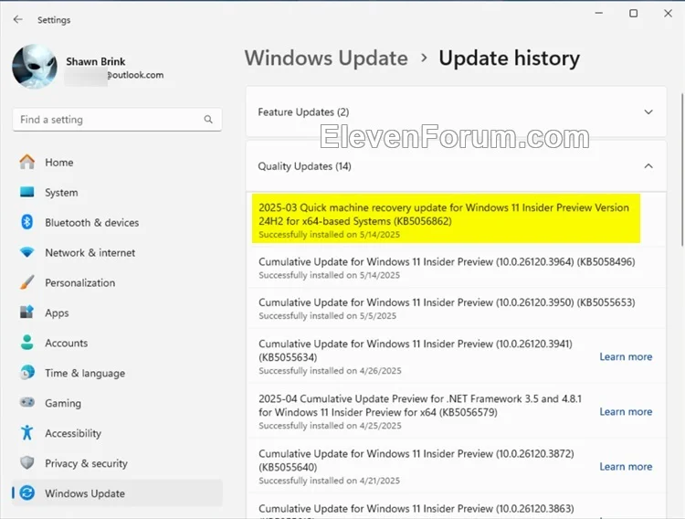Open Network & internet settings
The height and width of the screenshot is (519, 685).
click(117, 252)
